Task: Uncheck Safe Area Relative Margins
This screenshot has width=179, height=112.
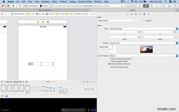Action: [109, 64]
